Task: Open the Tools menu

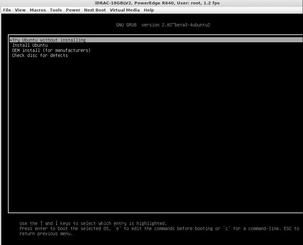Action: click(x=56, y=10)
